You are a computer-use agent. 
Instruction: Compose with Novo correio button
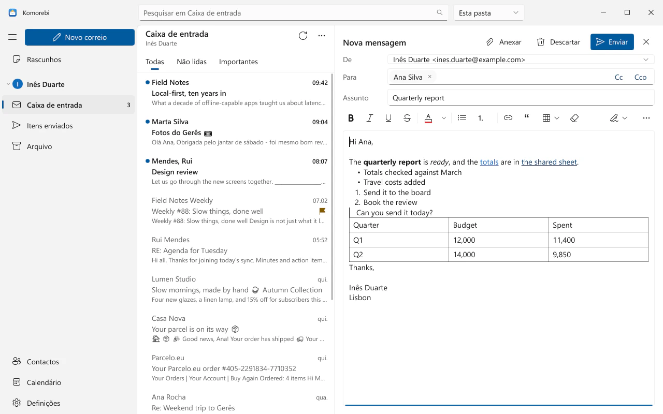tap(80, 37)
